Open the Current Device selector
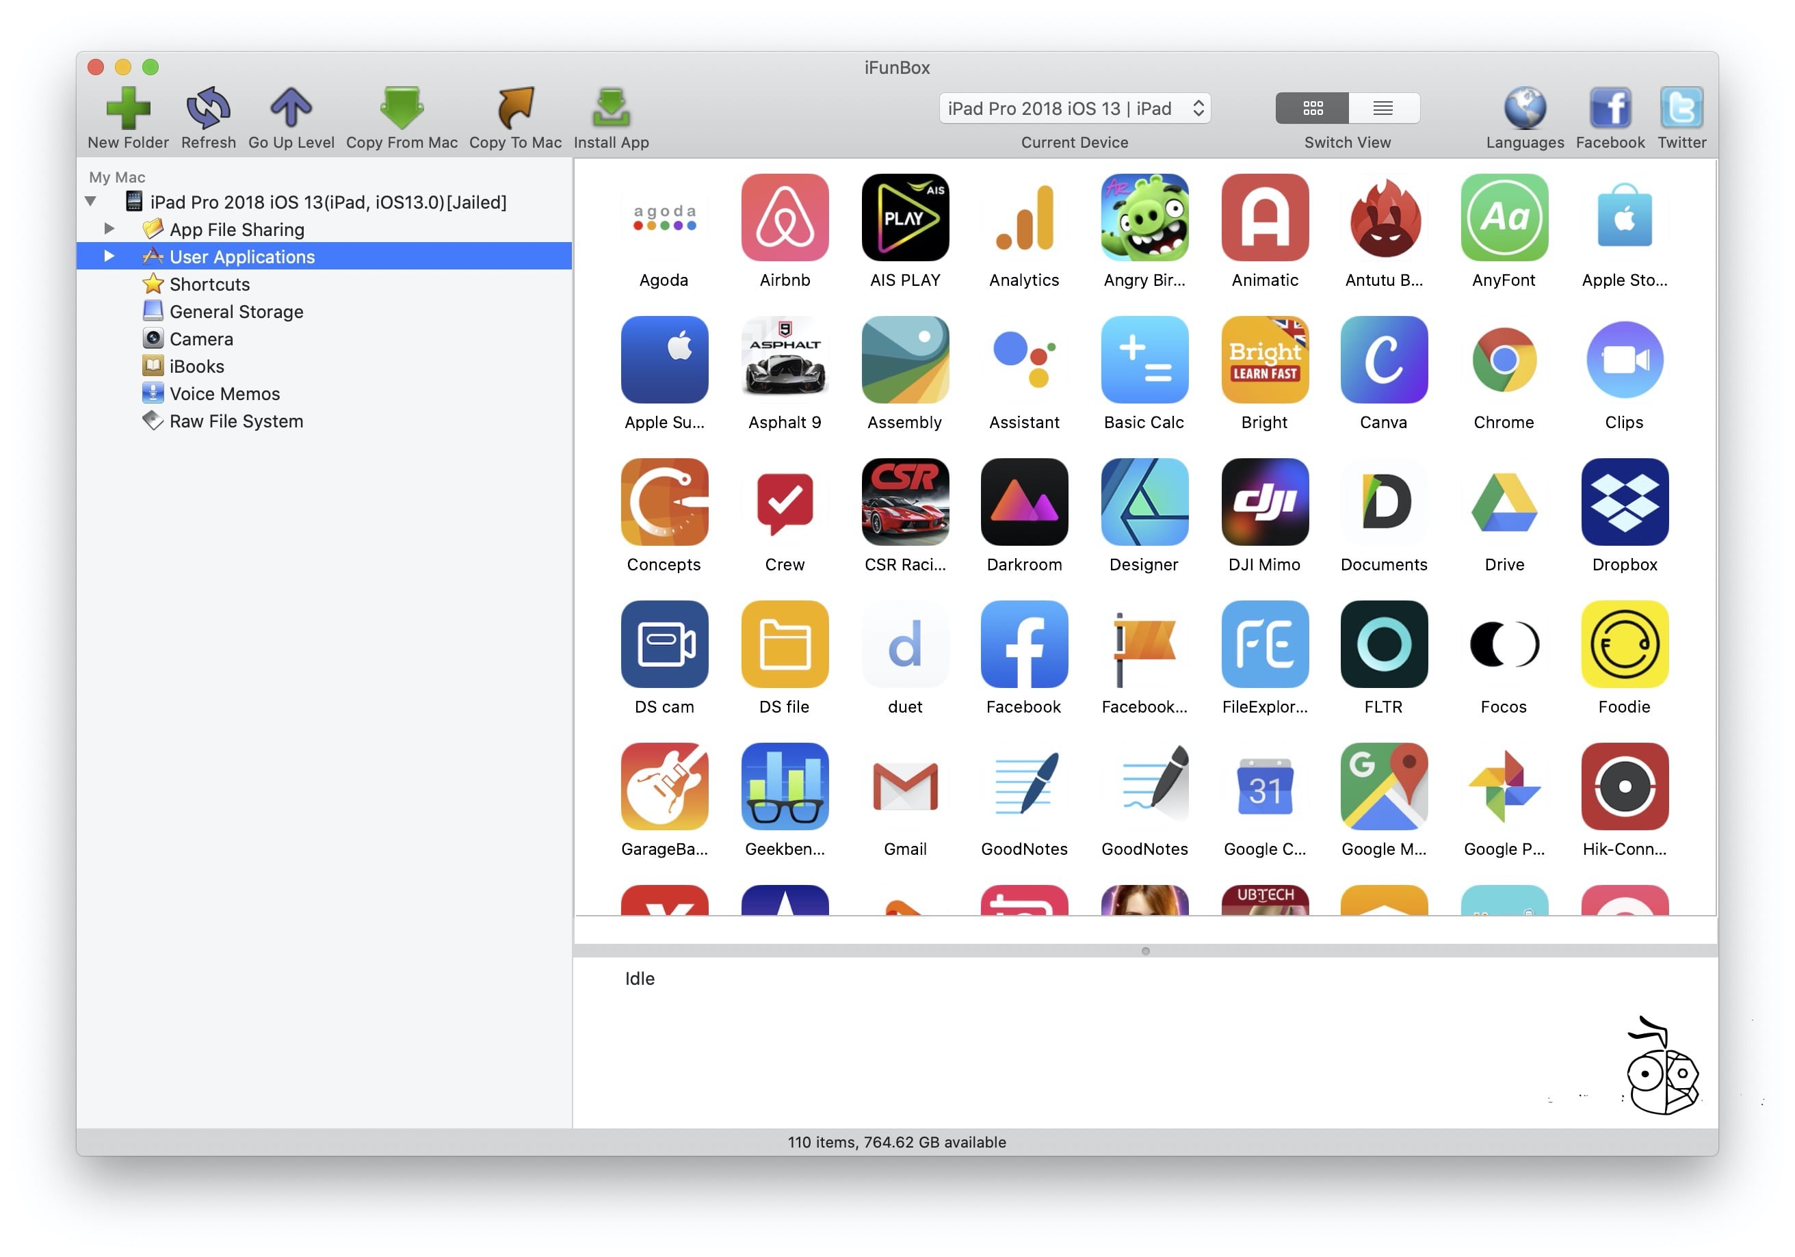Viewport: 1795px width, 1257px height. pyautogui.click(x=1074, y=108)
